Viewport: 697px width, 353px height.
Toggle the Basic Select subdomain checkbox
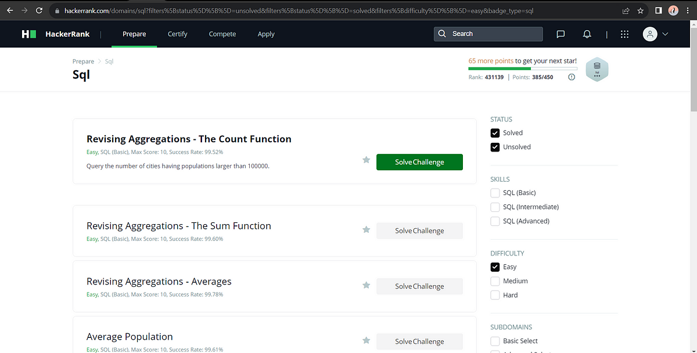pyautogui.click(x=495, y=341)
